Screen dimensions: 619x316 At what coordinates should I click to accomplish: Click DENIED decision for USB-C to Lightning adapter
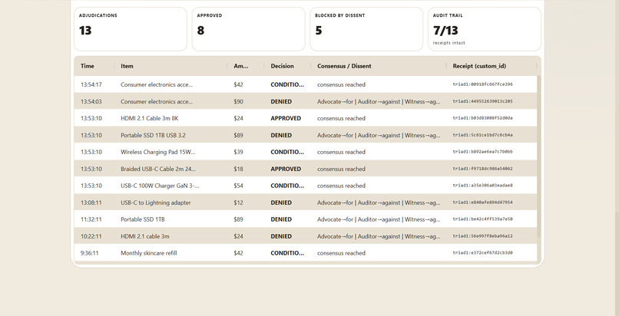(281, 202)
